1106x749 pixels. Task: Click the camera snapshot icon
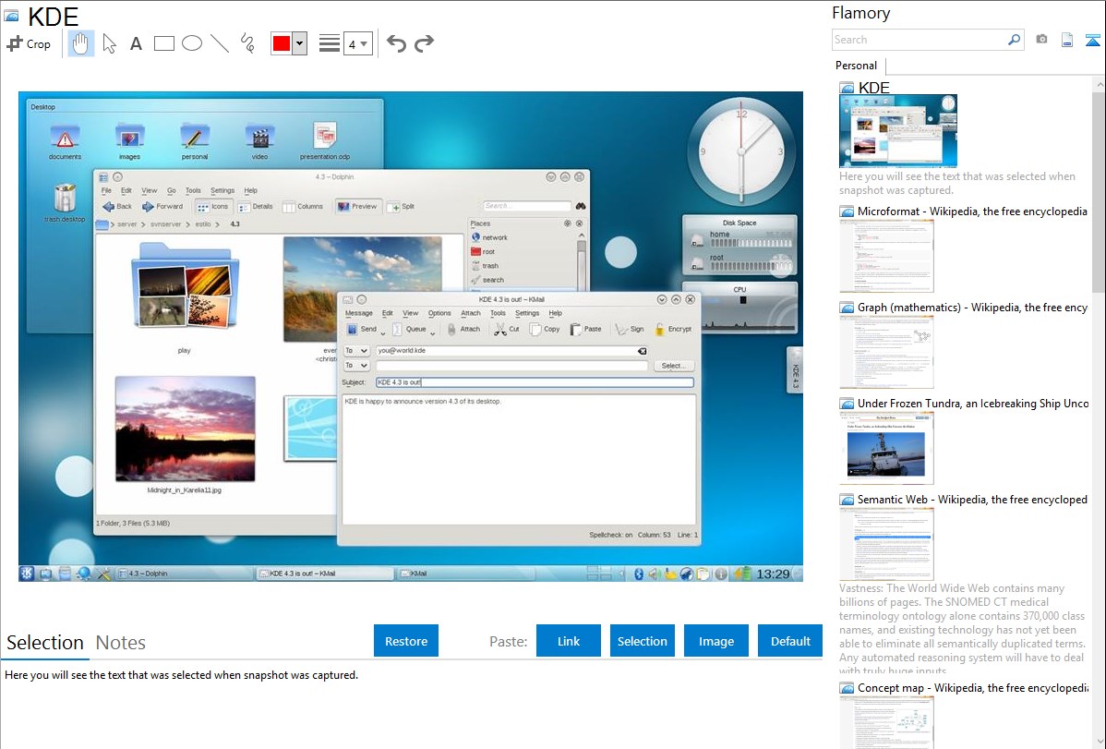pos(1041,40)
